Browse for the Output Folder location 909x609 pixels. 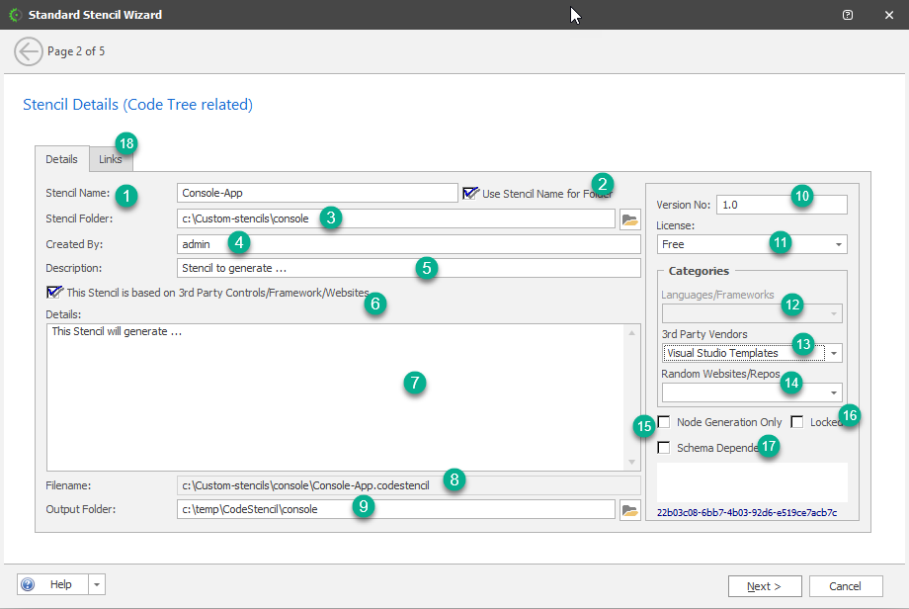[x=630, y=510]
